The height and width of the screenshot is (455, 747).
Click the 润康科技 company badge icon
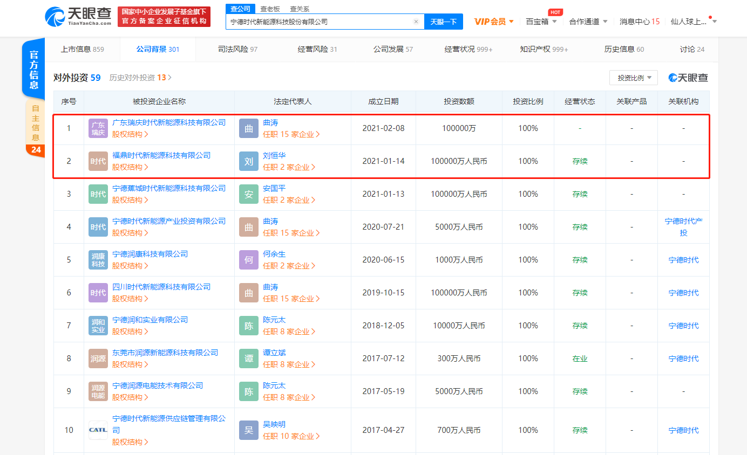pos(98,260)
